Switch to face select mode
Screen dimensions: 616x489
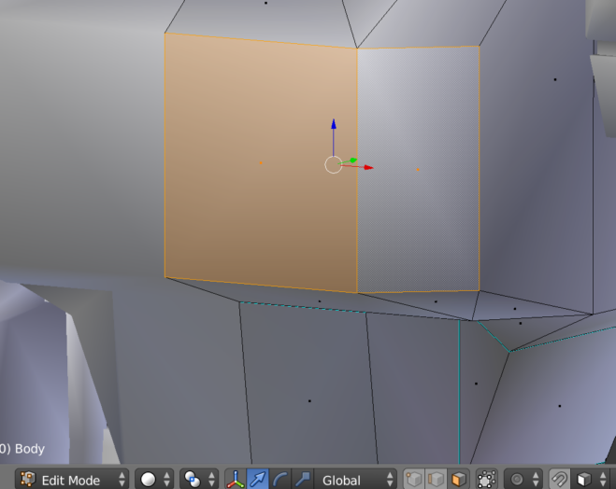pos(457,480)
